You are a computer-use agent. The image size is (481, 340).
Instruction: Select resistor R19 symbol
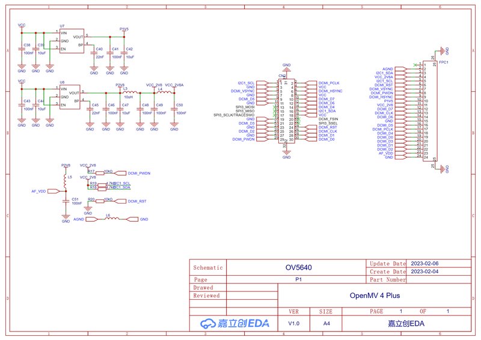point(100,185)
